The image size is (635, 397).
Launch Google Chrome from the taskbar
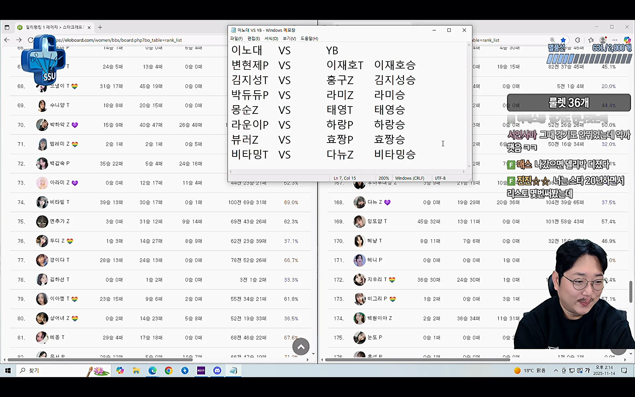tap(169, 371)
